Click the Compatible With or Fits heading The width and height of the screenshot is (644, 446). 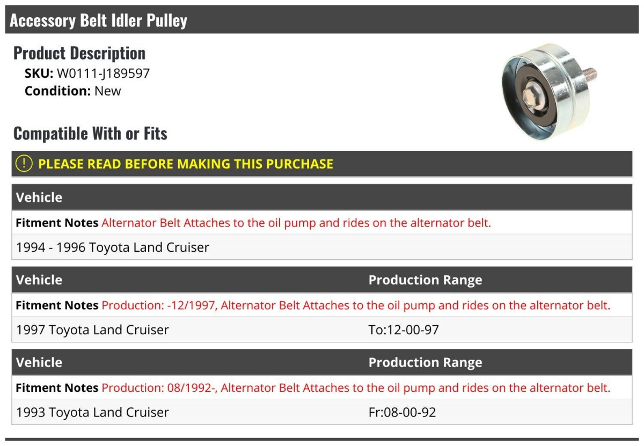90,133
